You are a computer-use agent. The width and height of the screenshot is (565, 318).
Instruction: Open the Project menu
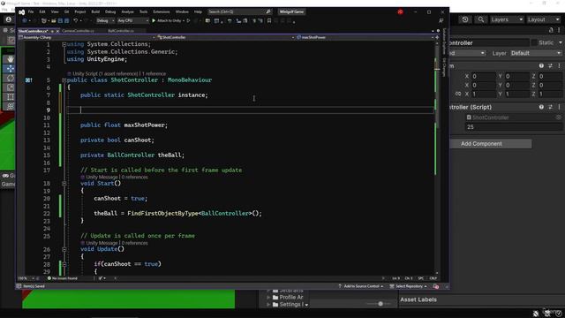coord(80,11)
